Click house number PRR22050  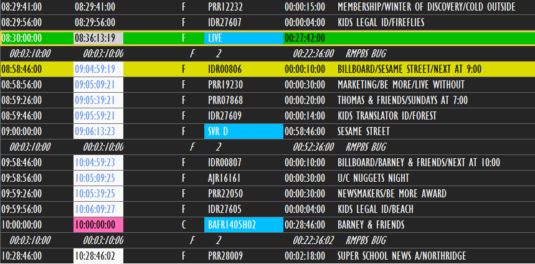click(225, 194)
